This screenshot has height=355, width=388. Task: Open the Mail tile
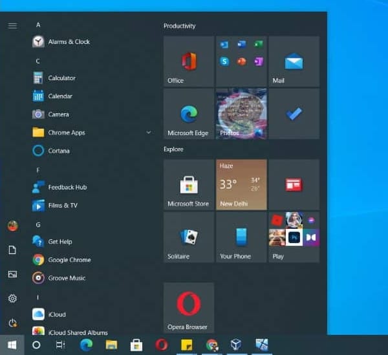[294, 61]
